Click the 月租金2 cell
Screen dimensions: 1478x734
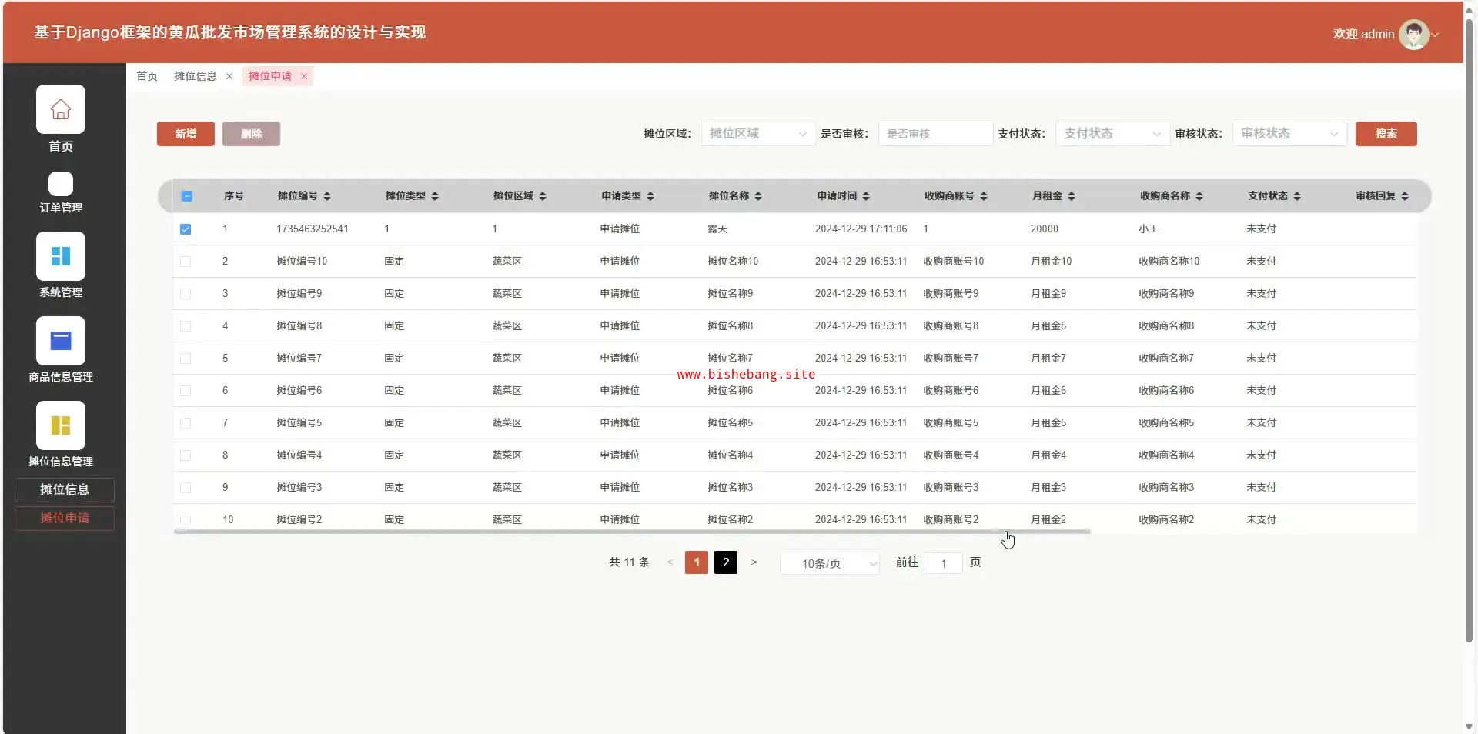[1048, 520]
